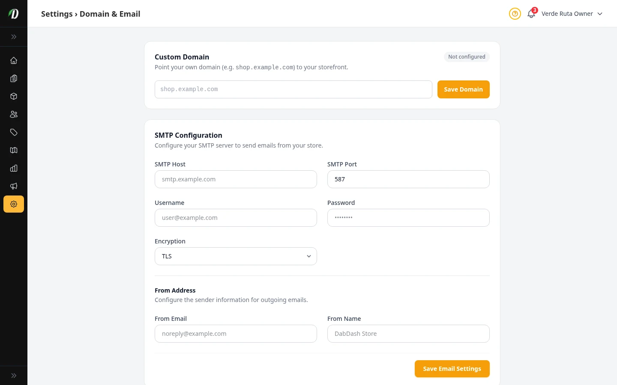This screenshot has width=617, height=385.
Task: Click into the From Email field
Action: pos(236,334)
